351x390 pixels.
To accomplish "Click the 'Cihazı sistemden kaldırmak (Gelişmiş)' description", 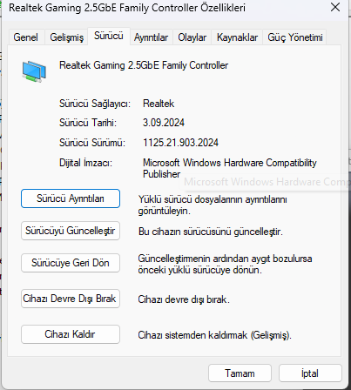I will point(214,335).
